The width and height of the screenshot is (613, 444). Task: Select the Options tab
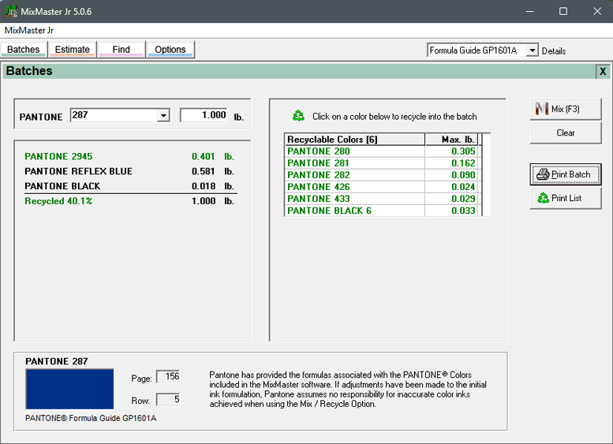170,50
